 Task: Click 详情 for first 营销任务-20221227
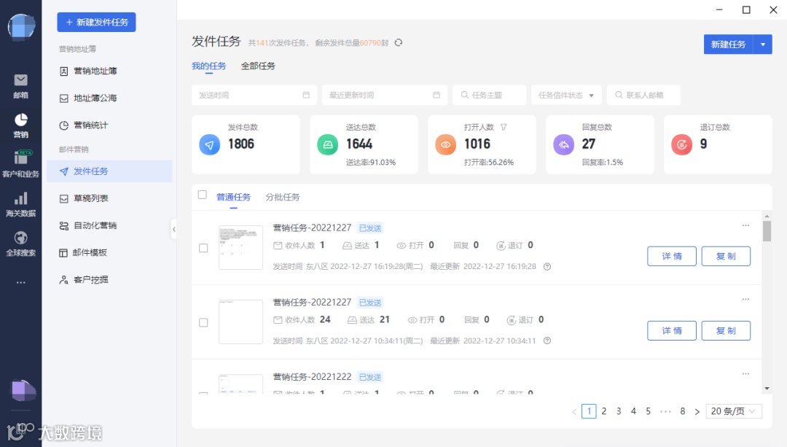click(672, 256)
